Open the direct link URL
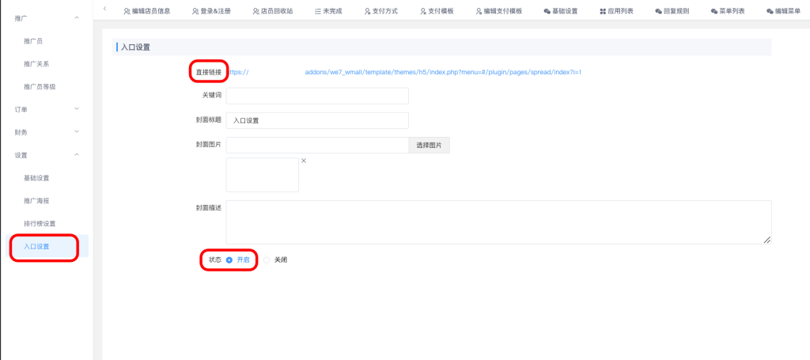 (405, 72)
